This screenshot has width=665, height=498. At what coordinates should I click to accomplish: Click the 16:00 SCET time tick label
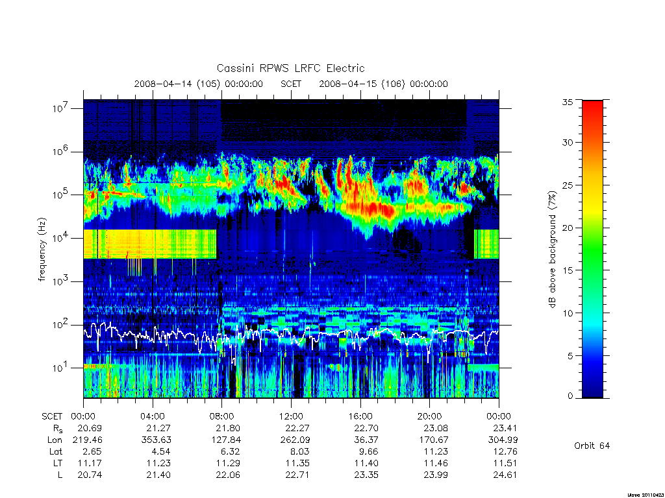[360, 416]
